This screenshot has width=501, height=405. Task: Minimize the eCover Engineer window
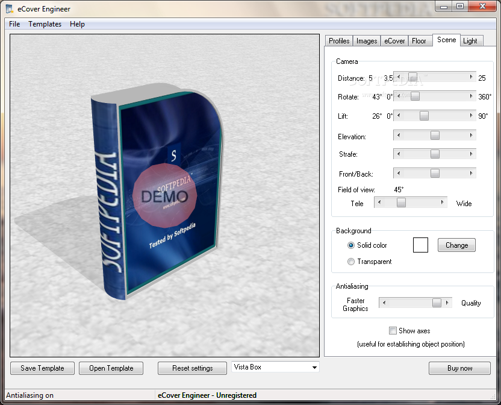pyautogui.click(x=443, y=7)
